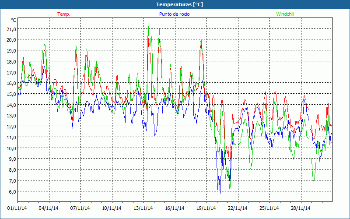Click the '10/11/14' date label
The height and width of the screenshot is (219, 350).
112,208
